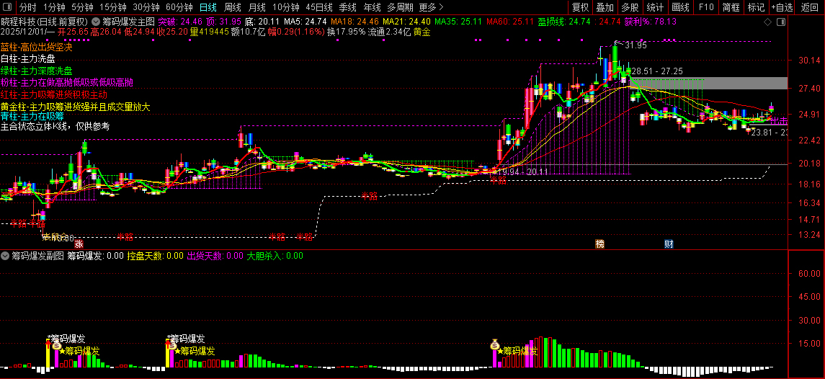The height and width of the screenshot is (379, 825).
Task: Select the 周线 period tab
Action: (x=233, y=7)
